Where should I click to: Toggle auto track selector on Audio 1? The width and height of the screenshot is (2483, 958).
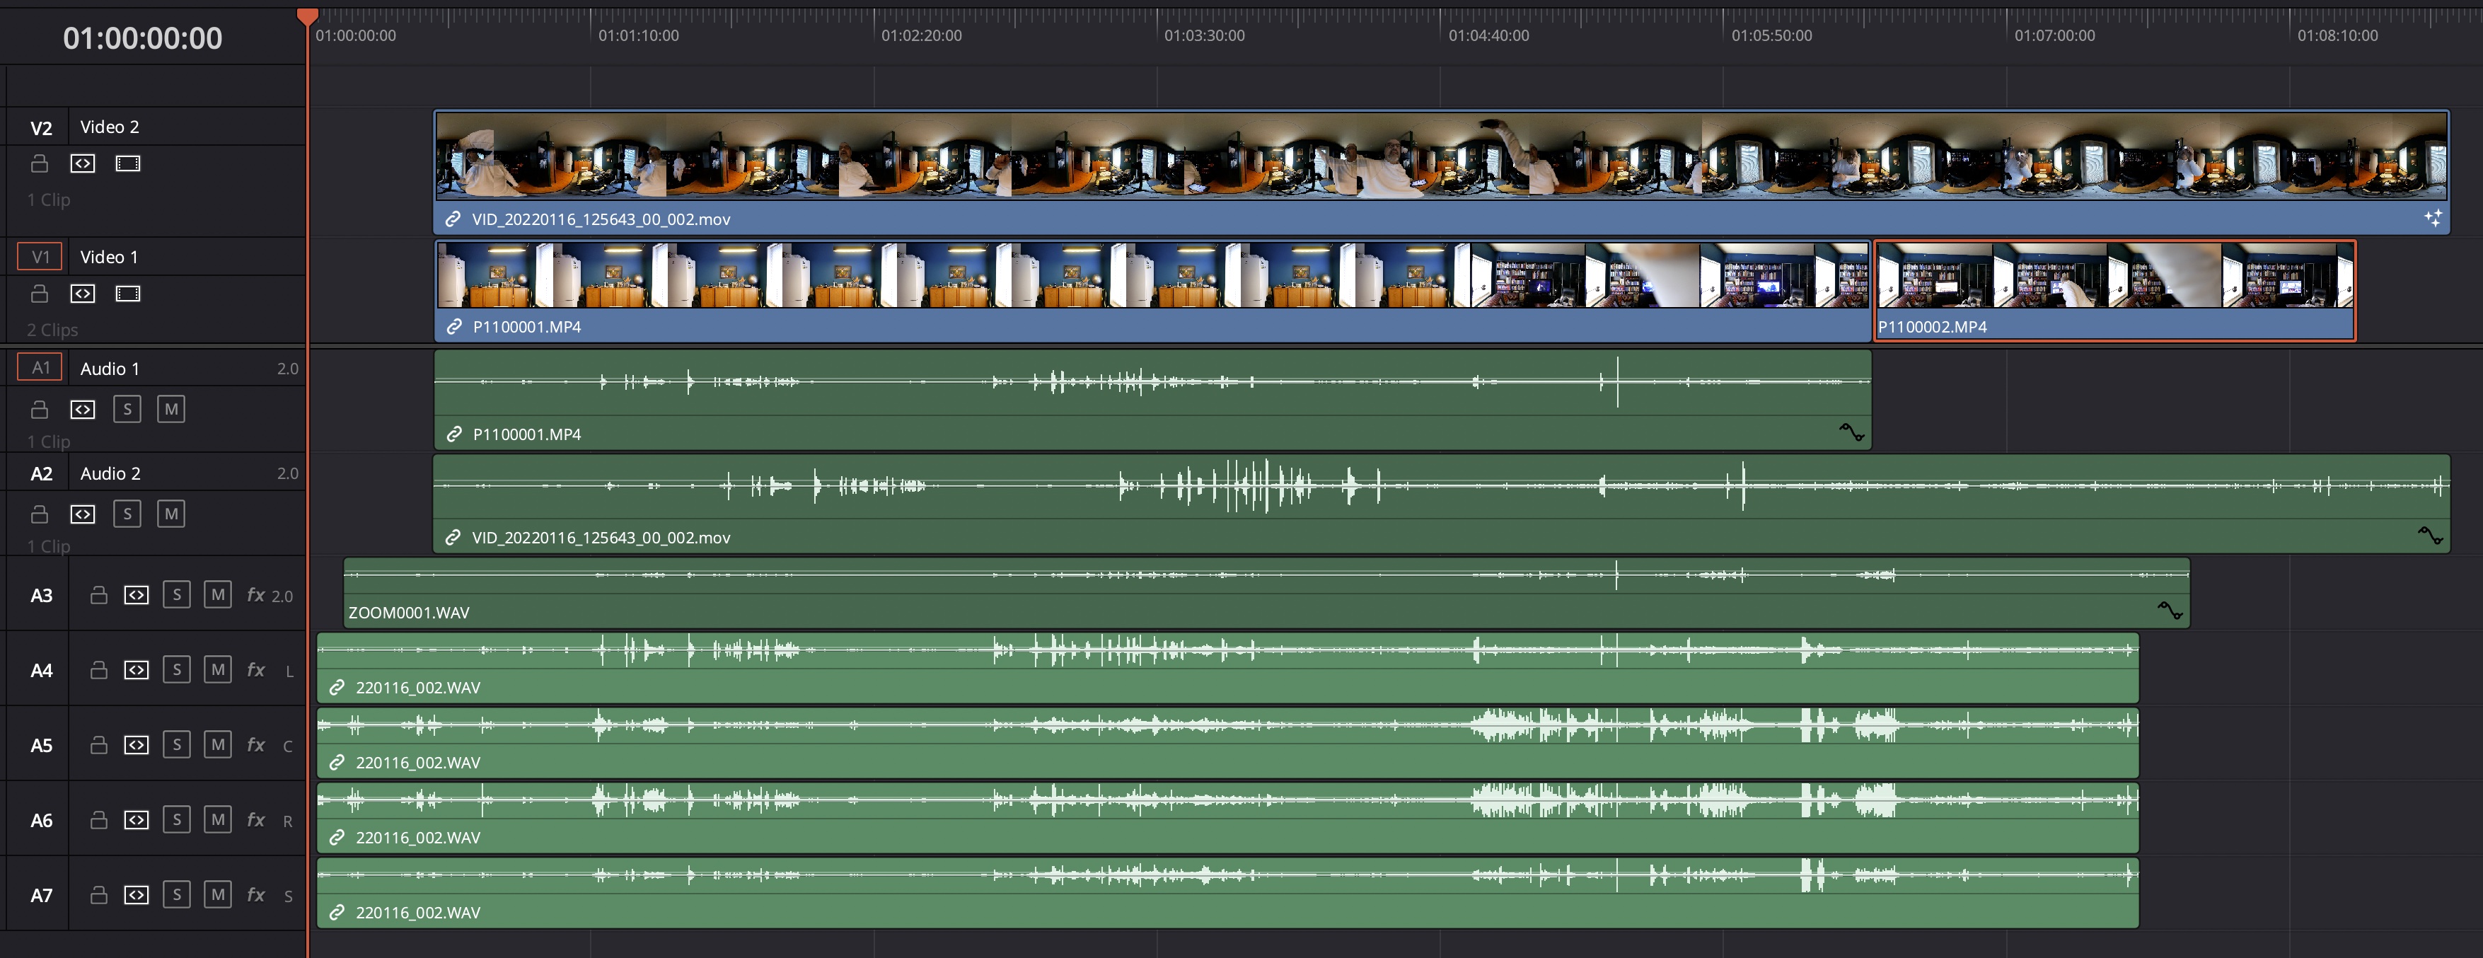[83, 410]
